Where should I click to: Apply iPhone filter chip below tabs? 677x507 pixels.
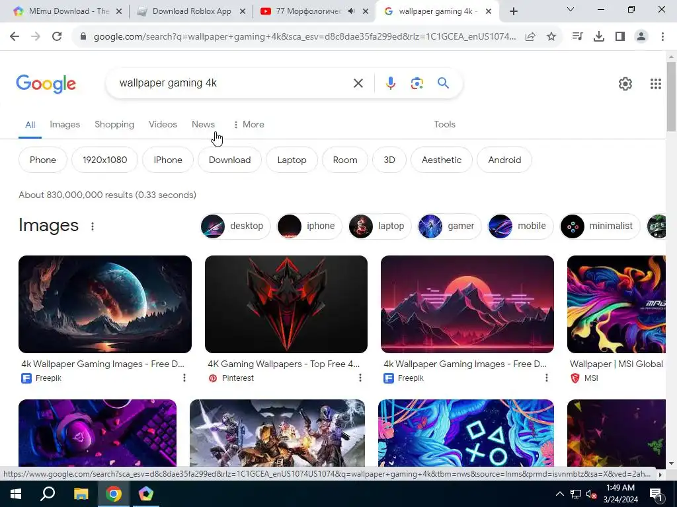point(168,160)
